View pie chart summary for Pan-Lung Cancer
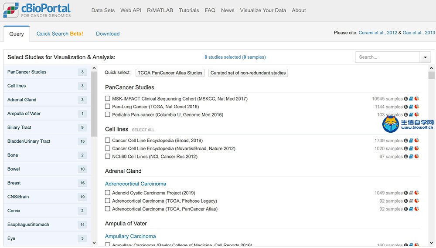 (x=416, y=107)
